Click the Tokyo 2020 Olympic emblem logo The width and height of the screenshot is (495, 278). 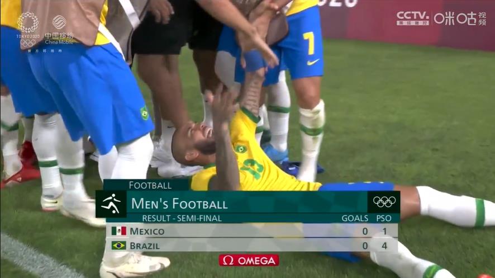click(x=28, y=30)
